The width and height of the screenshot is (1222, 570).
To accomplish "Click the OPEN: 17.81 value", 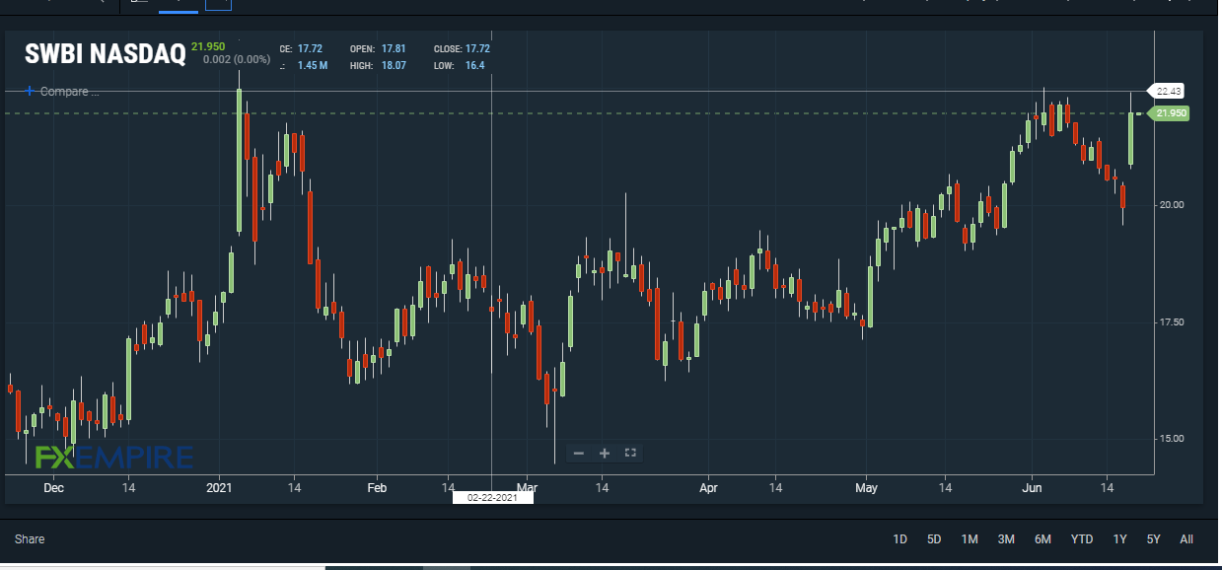I will click(378, 48).
